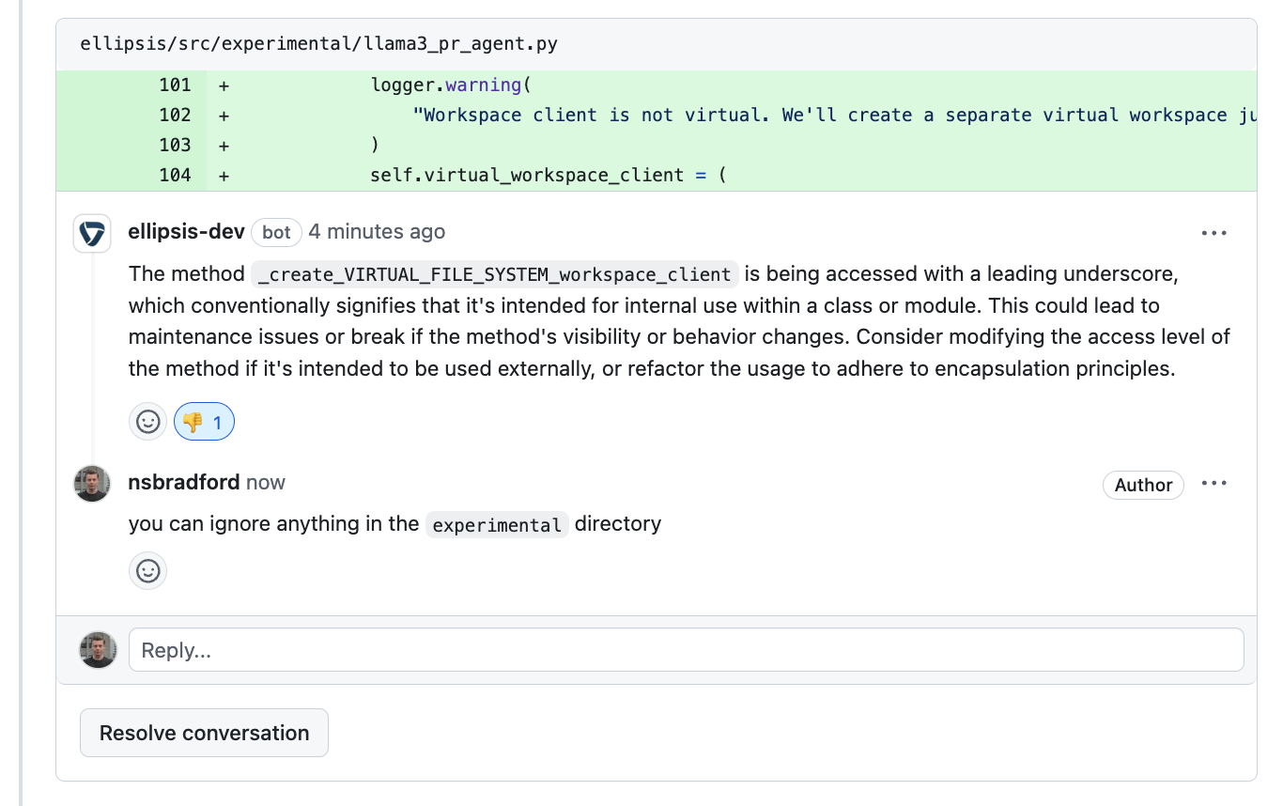1283x806 pixels.
Task: Open emoji reaction picker on nsbradford's comment
Action: click(147, 570)
